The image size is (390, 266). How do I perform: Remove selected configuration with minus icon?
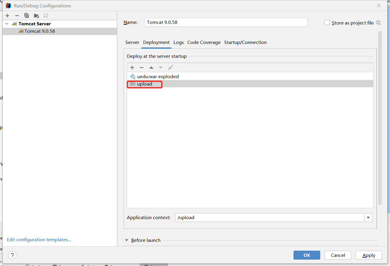click(17, 16)
